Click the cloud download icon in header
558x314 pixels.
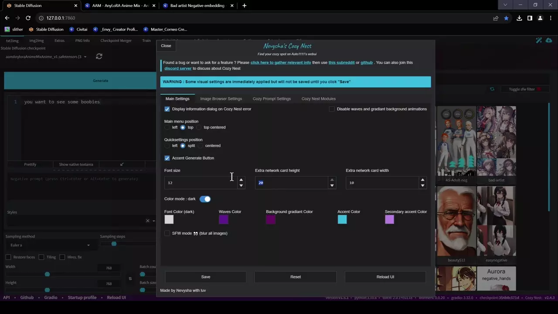pos(548,41)
